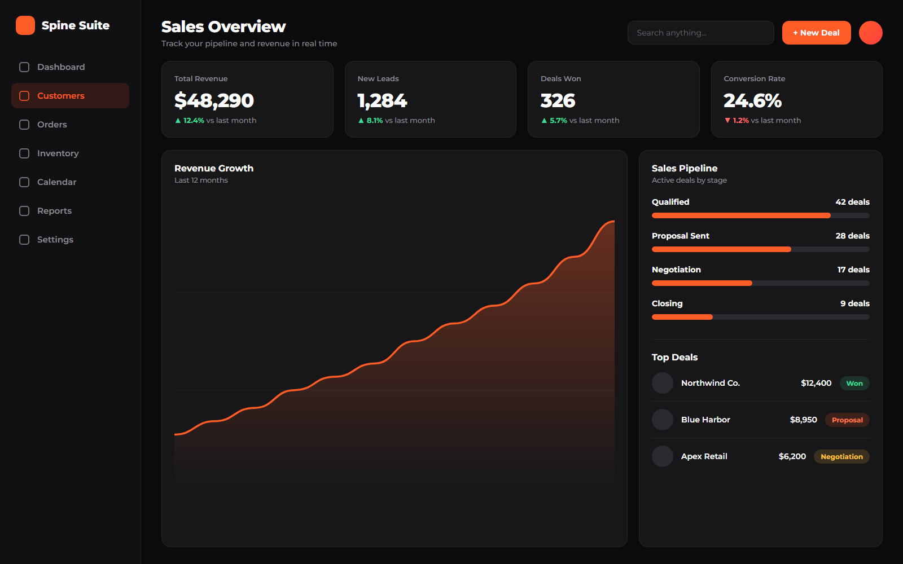Click the Qualified pipeline progress bar
The width and height of the screenshot is (903, 564).
761,215
